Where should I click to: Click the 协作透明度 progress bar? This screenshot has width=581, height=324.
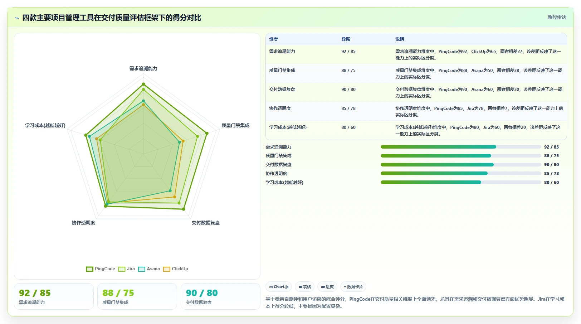(461, 173)
